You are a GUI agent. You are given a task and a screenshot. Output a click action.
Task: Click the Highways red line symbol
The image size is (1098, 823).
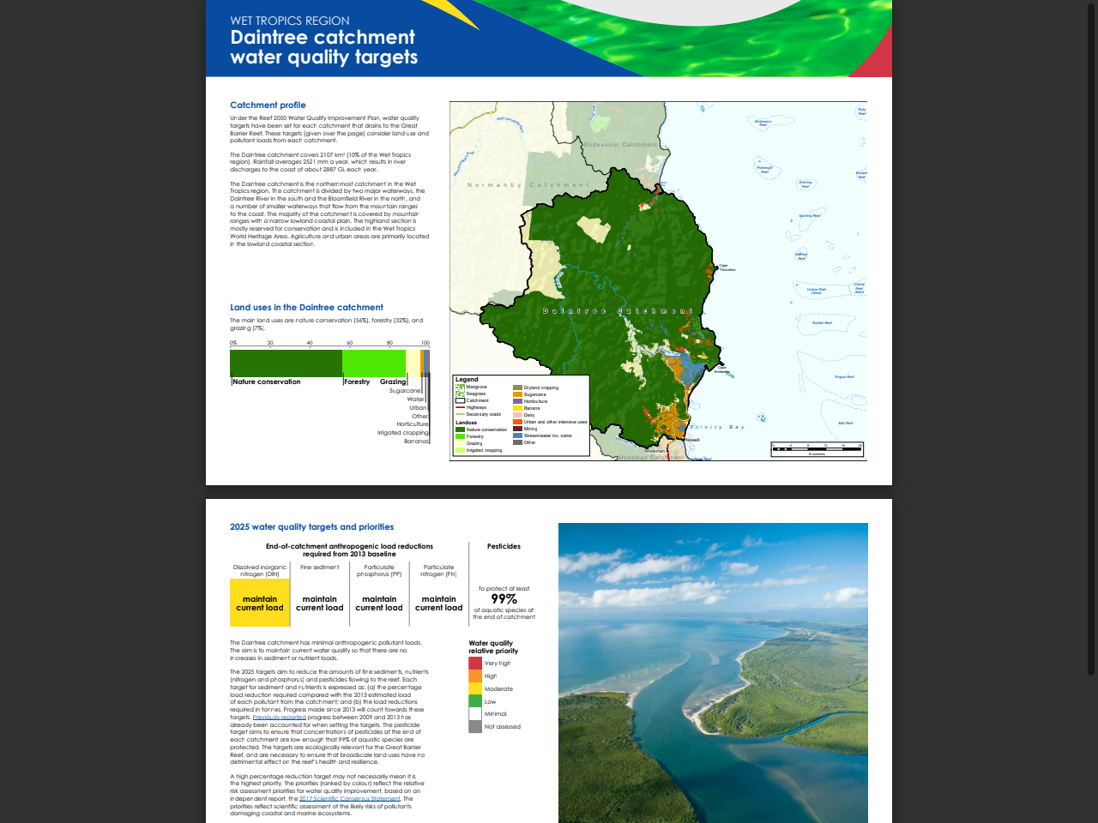(460, 407)
